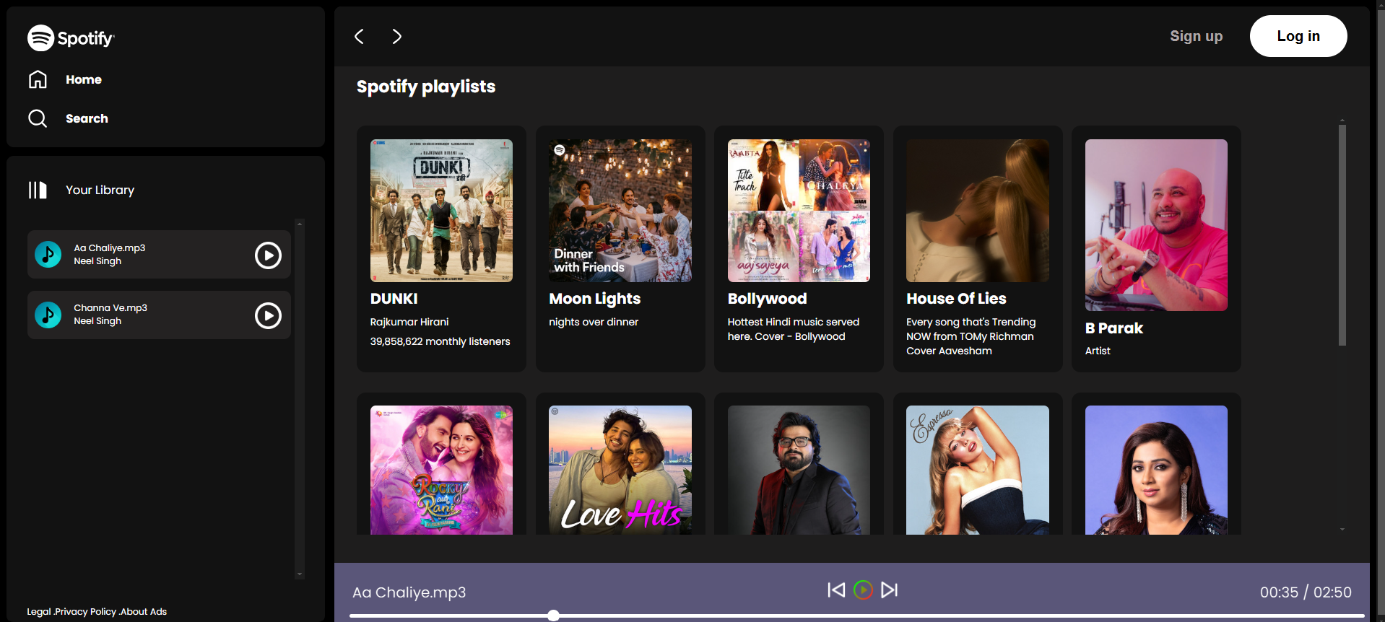
Task: Click Hottest Hindi music description text
Action: [793, 329]
